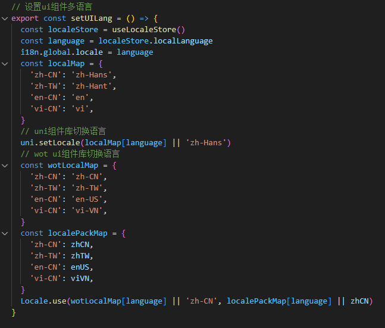
Task: Click the 'en' string value
Action: (80, 98)
